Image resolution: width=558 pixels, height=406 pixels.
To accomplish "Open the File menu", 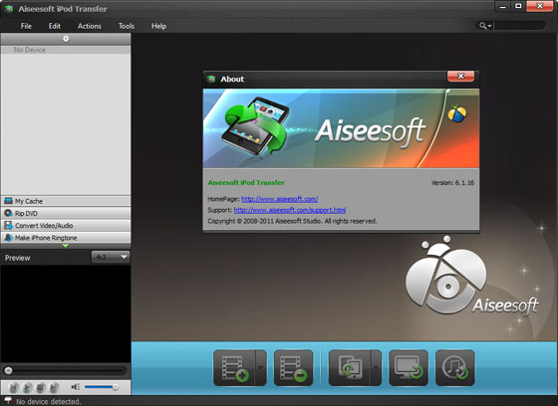I will click(26, 26).
